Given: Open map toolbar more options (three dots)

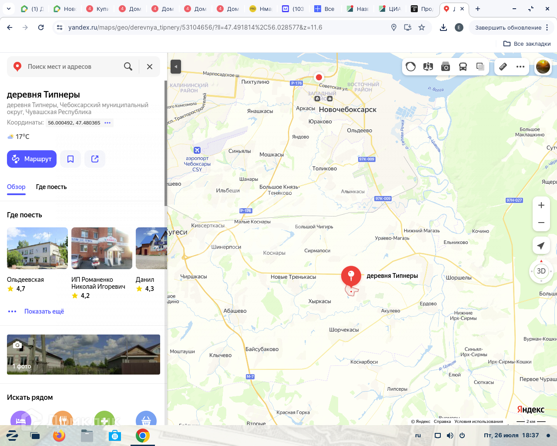Looking at the screenshot, I should coord(520,67).
